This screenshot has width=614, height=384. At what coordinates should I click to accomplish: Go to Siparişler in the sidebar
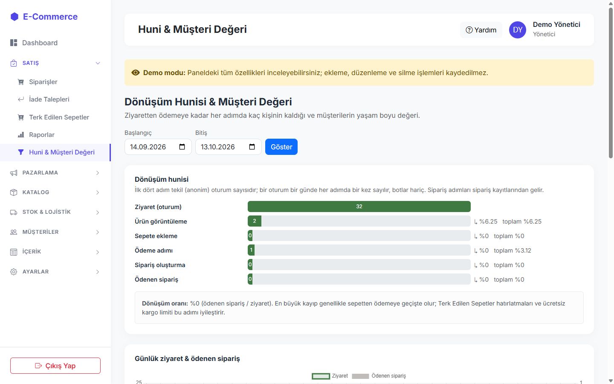click(55, 82)
